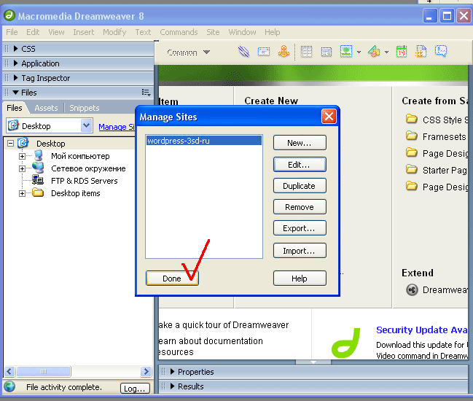Screen dimensions: 473x401
Task: Click the Hyperlink icon in Insert bar
Action: click(243, 52)
